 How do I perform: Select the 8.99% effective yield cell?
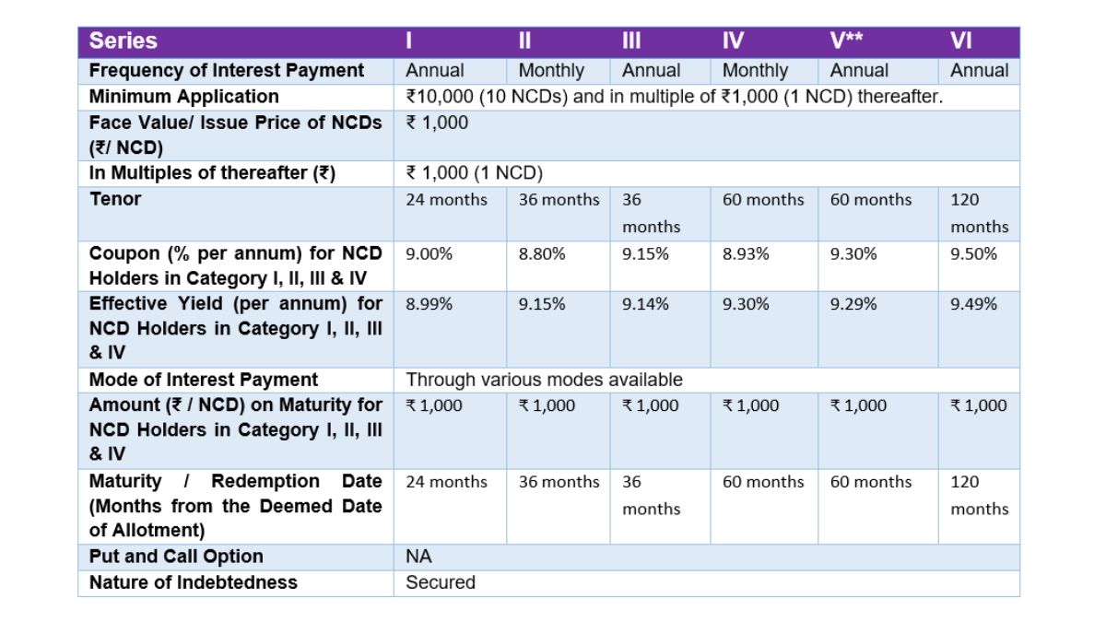click(429, 304)
